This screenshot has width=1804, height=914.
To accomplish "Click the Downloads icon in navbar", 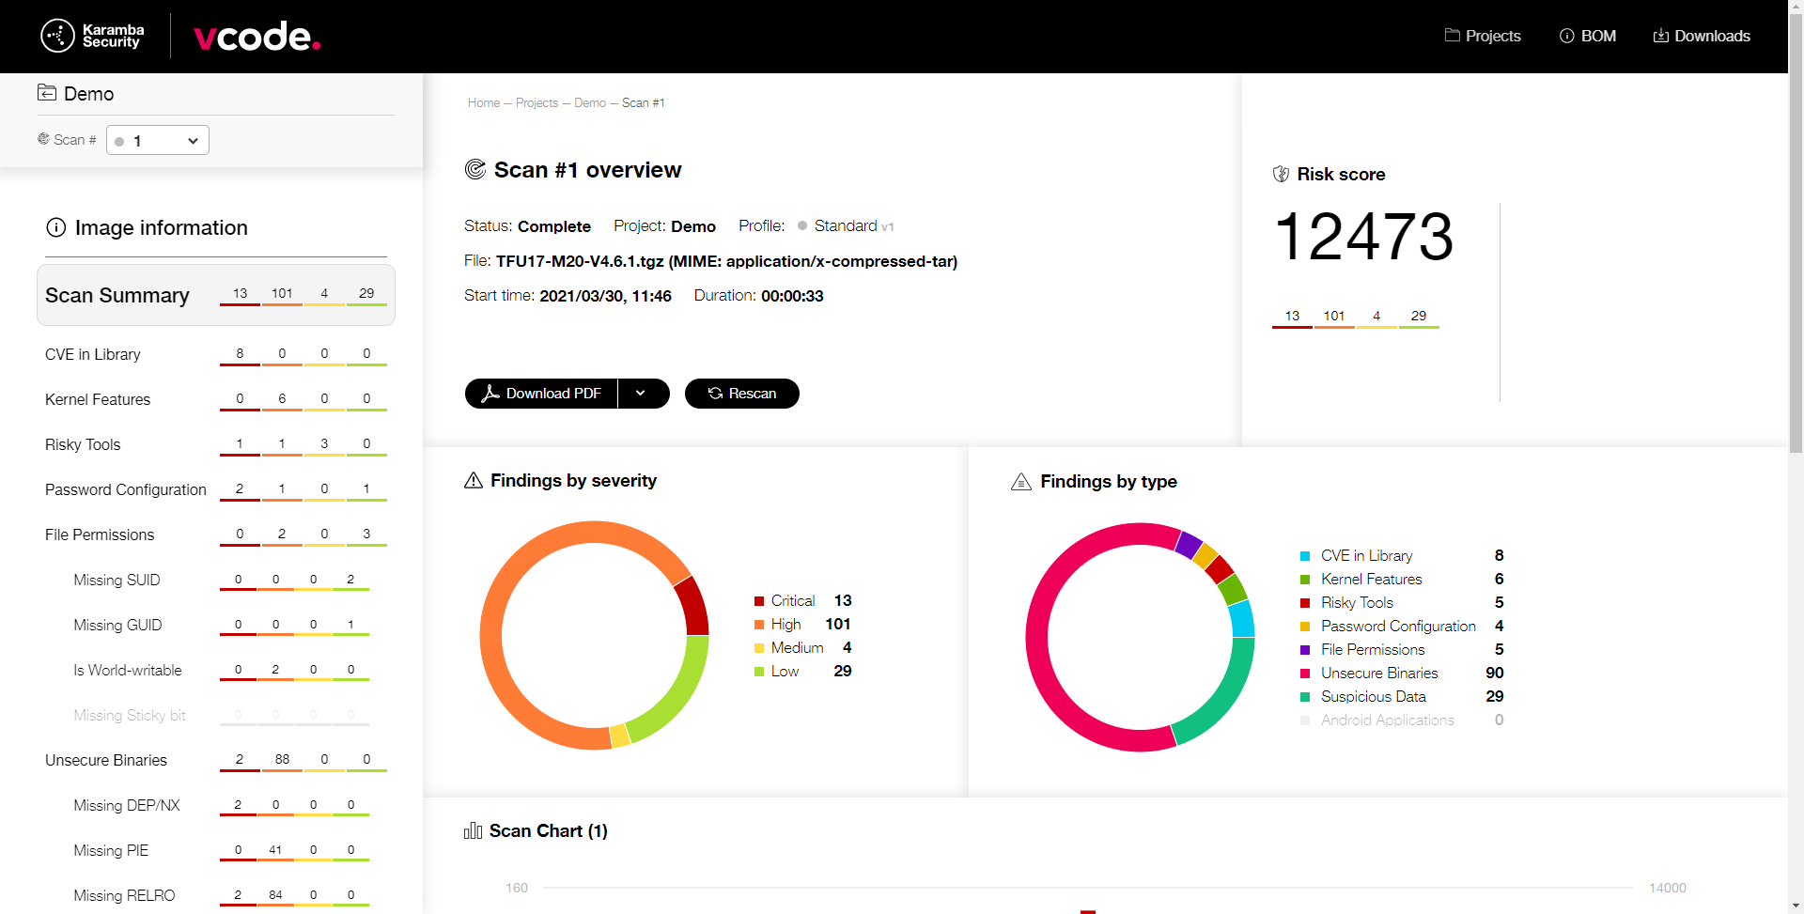I will [x=1661, y=35].
